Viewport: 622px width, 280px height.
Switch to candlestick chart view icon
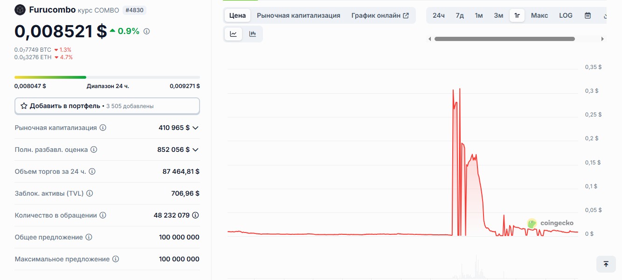[x=253, y=34]
